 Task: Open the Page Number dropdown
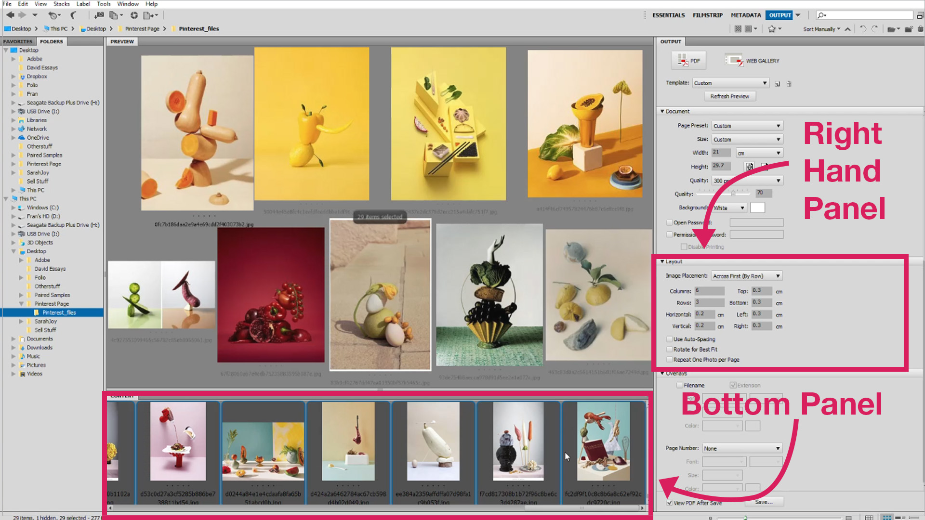[742, 448]
